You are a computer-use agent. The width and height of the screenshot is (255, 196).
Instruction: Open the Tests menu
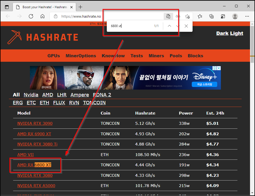click(x=137, y=56)
